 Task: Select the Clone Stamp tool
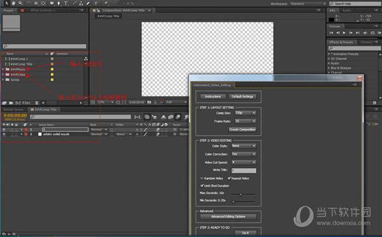81,3
